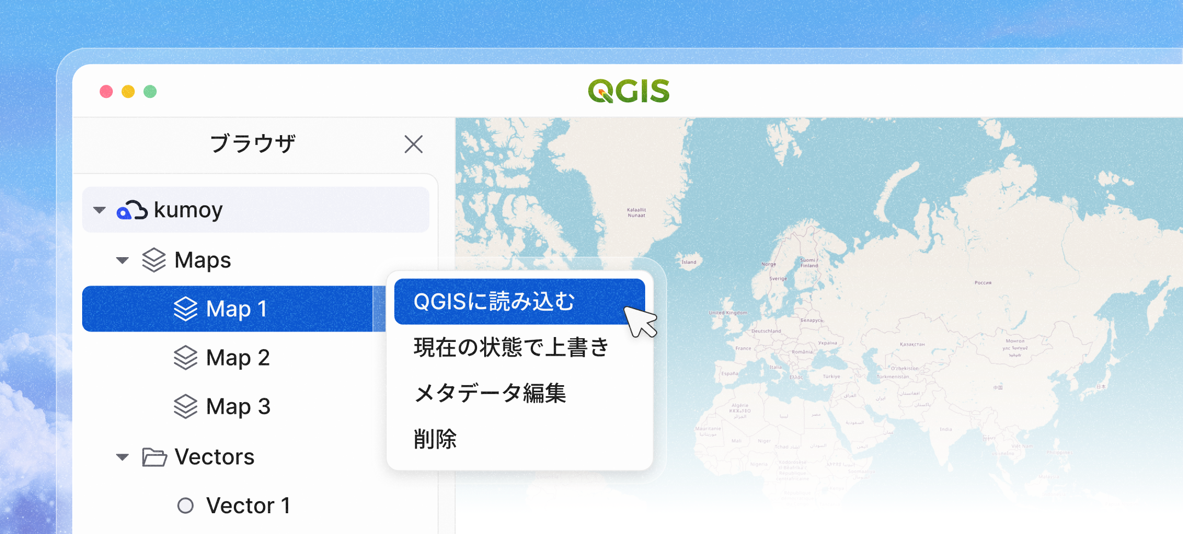Viewport: 1183px width, 534px height.
Task: Choose QGISに読み込む from context menu
Action: pos(494,301)
